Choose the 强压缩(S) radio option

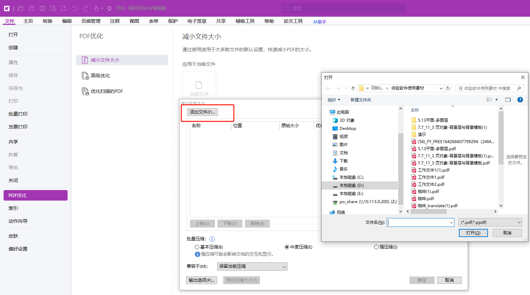(x=376, y=247)
